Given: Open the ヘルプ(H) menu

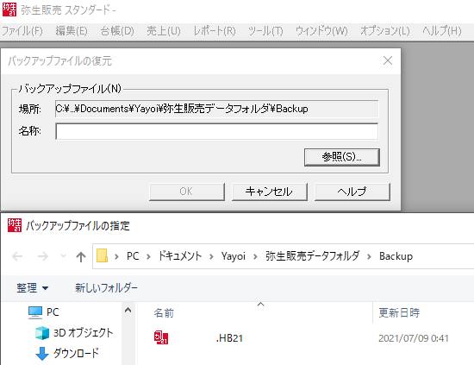Looking at the screenshot, I should [x=442, y=31].
